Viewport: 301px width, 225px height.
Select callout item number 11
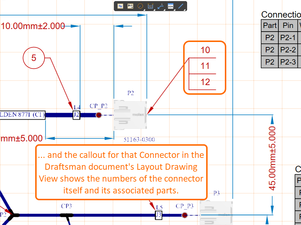[205, 66]
